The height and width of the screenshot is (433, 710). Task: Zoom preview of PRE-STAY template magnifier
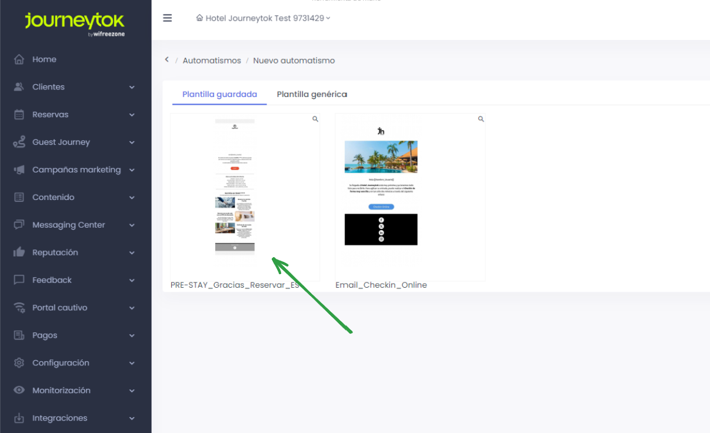pyautogui.click(x=315, y=119)
